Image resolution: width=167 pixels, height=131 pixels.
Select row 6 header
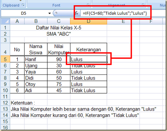tap(5, 65)
